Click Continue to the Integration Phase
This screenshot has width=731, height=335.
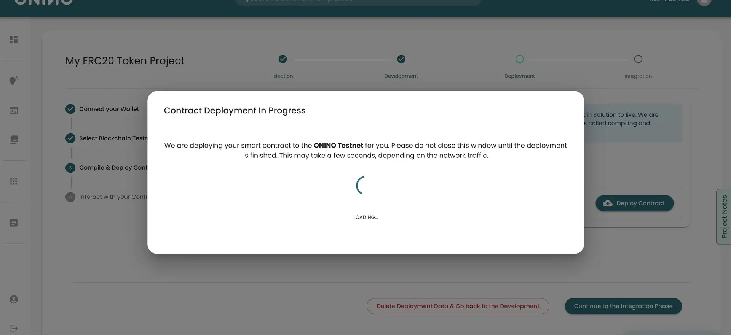point(623,306)
